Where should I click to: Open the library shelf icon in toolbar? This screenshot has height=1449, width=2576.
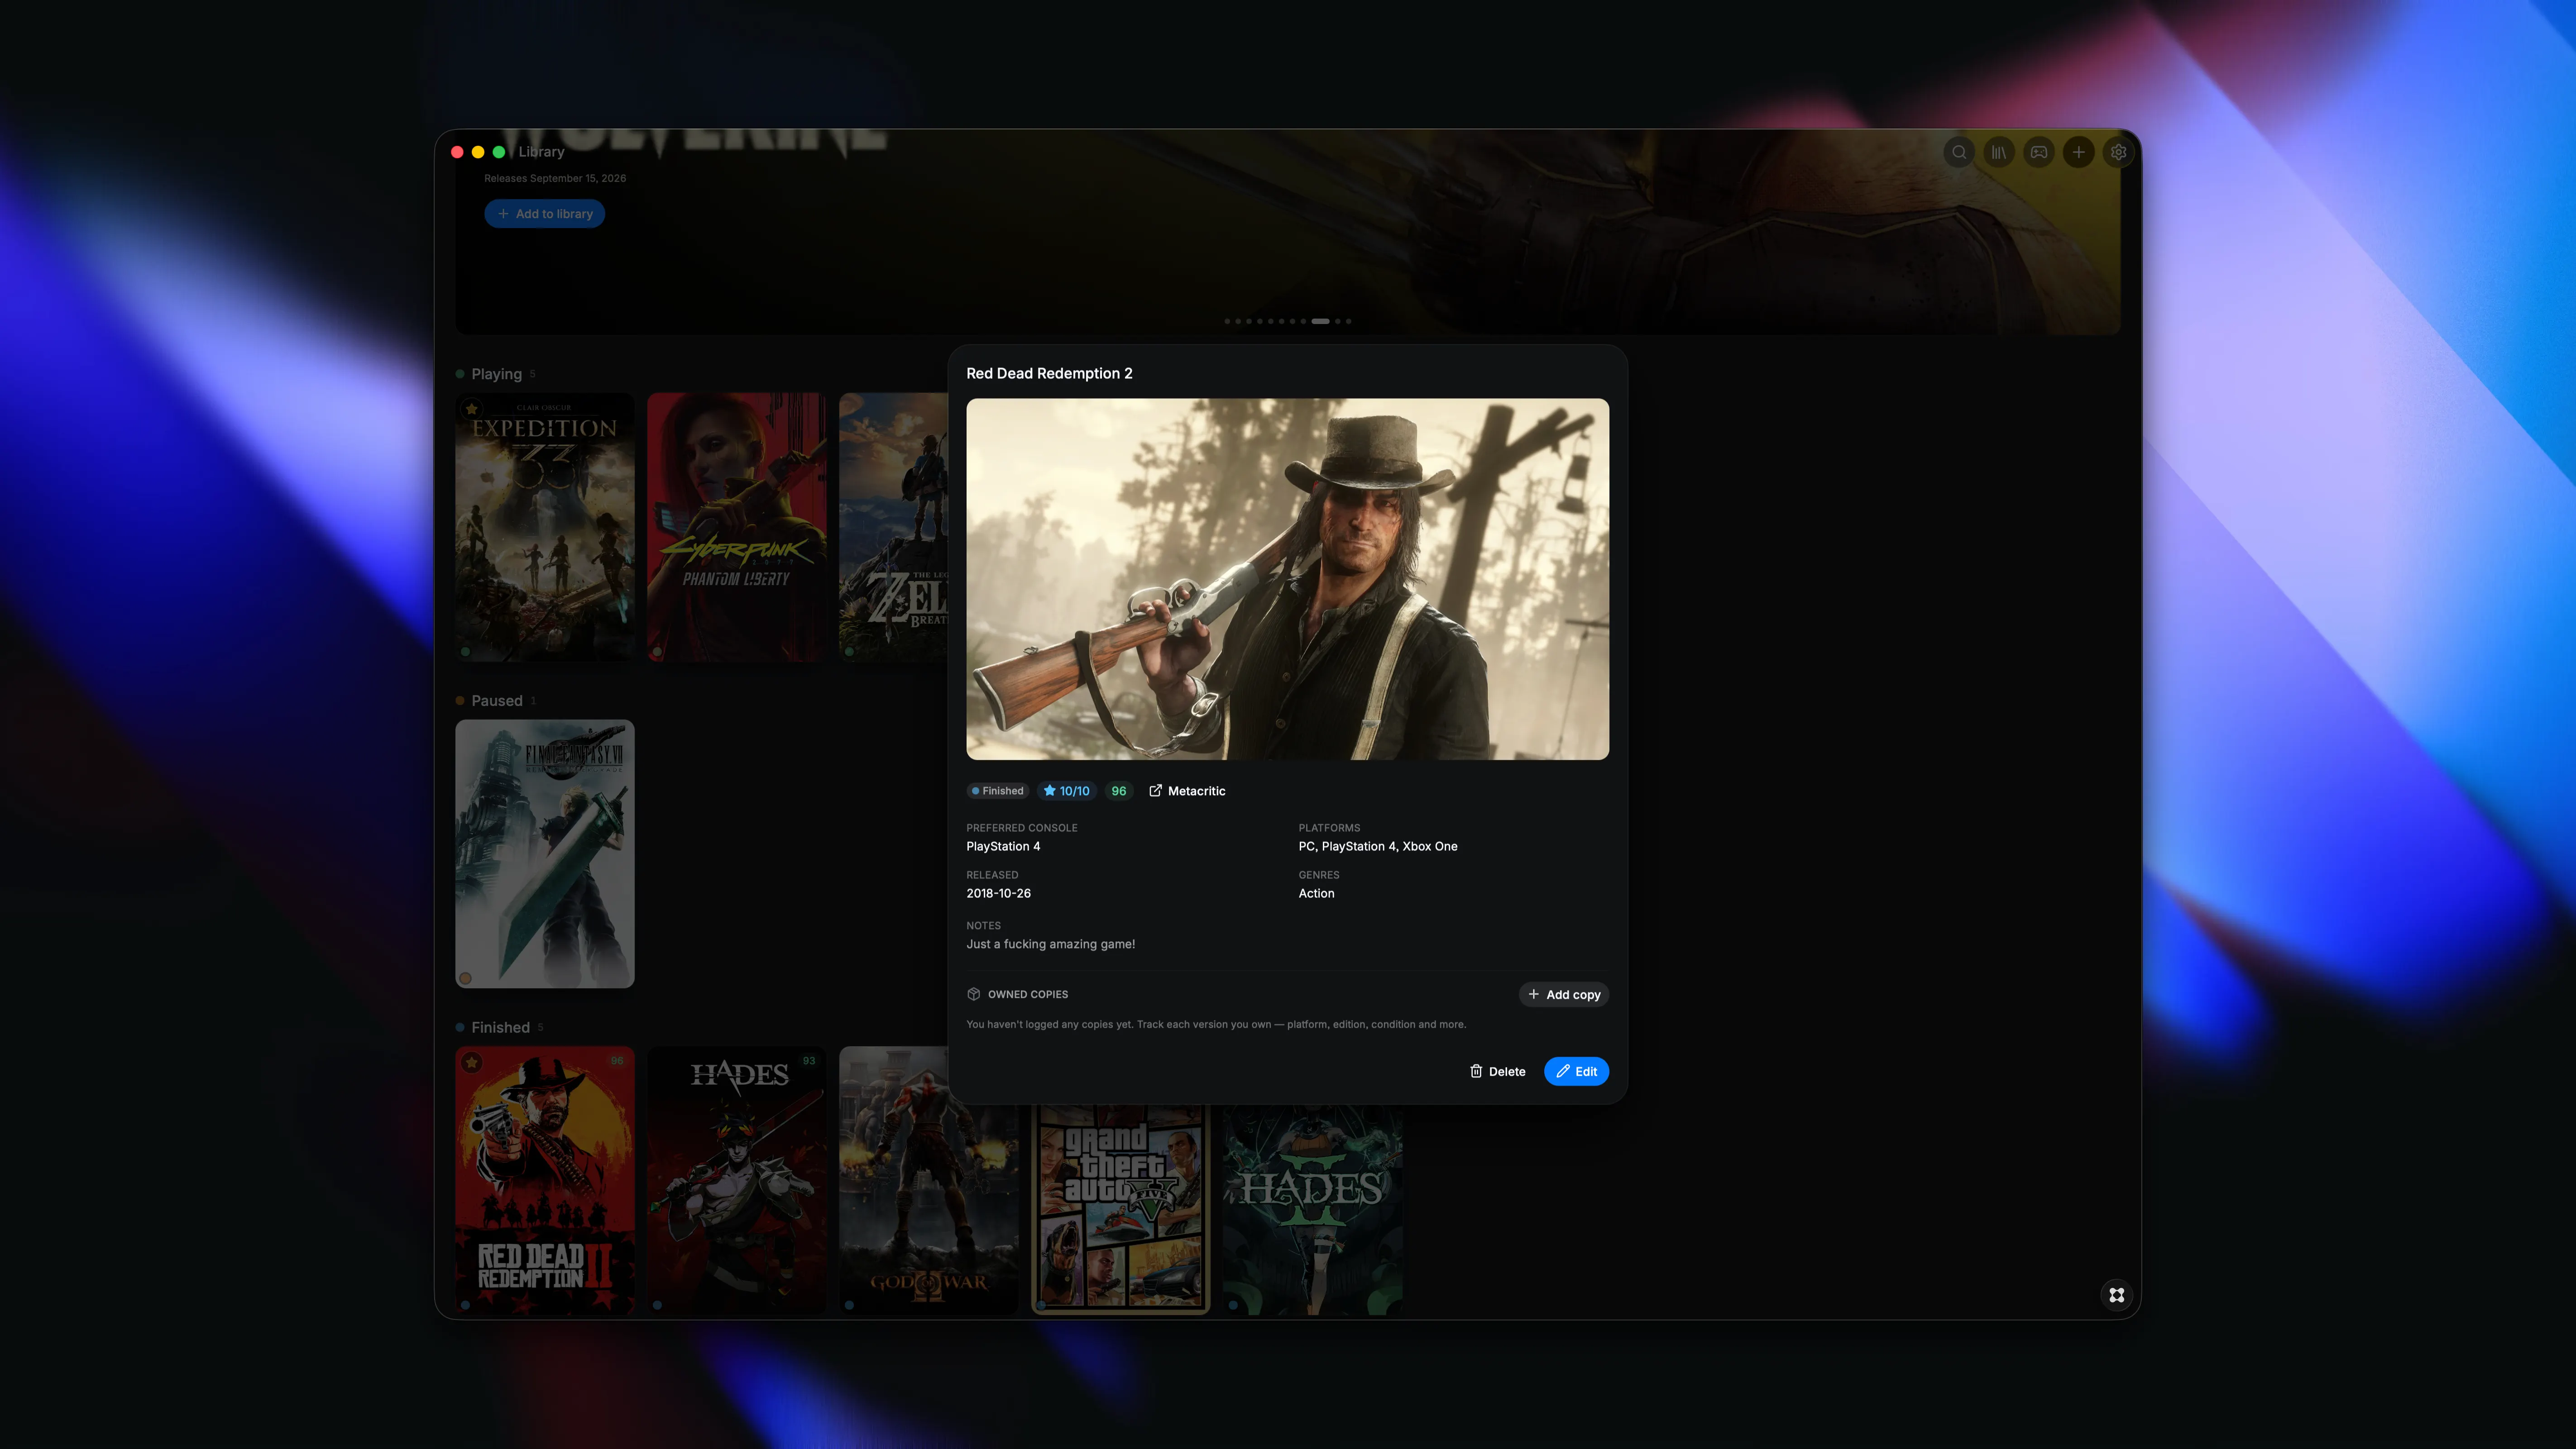coord(1999,152)
